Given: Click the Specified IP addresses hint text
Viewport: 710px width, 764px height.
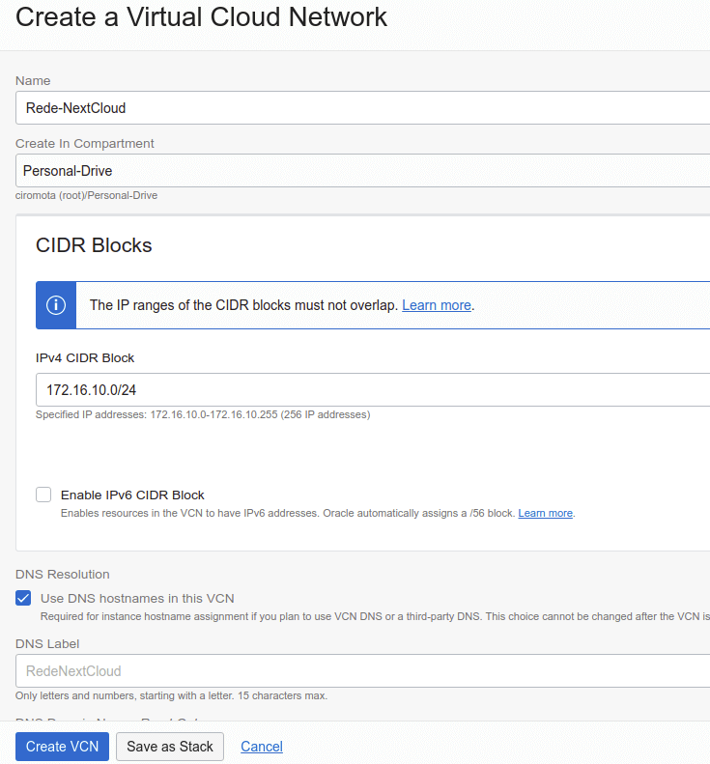Looking at the screenshot, I should (x=202, y=414).
